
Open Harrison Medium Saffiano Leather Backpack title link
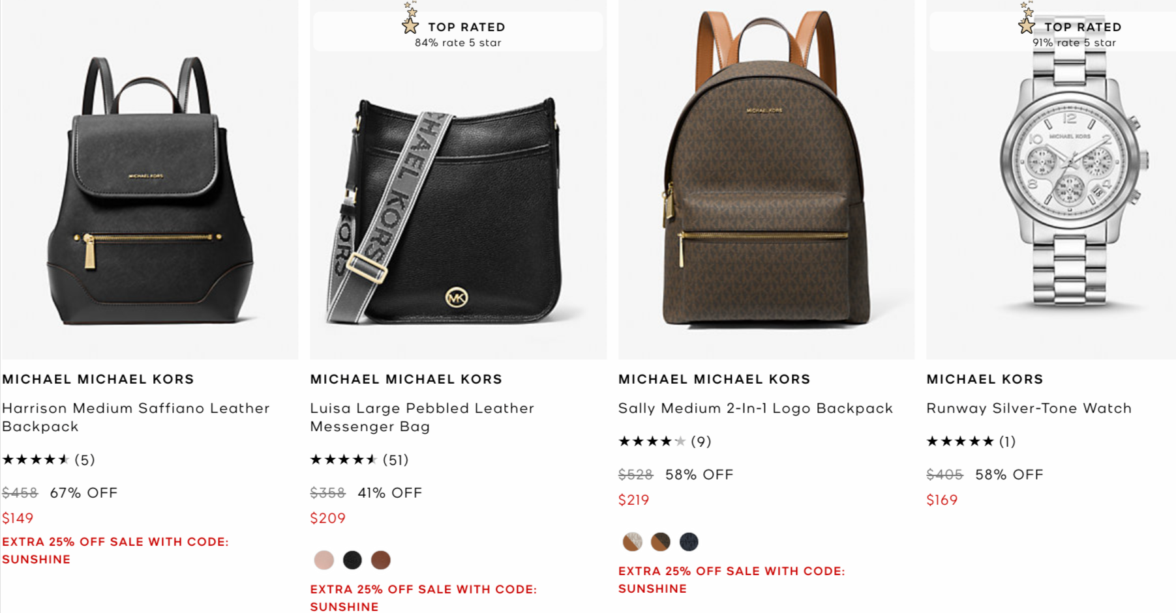(x=136, y=417)
